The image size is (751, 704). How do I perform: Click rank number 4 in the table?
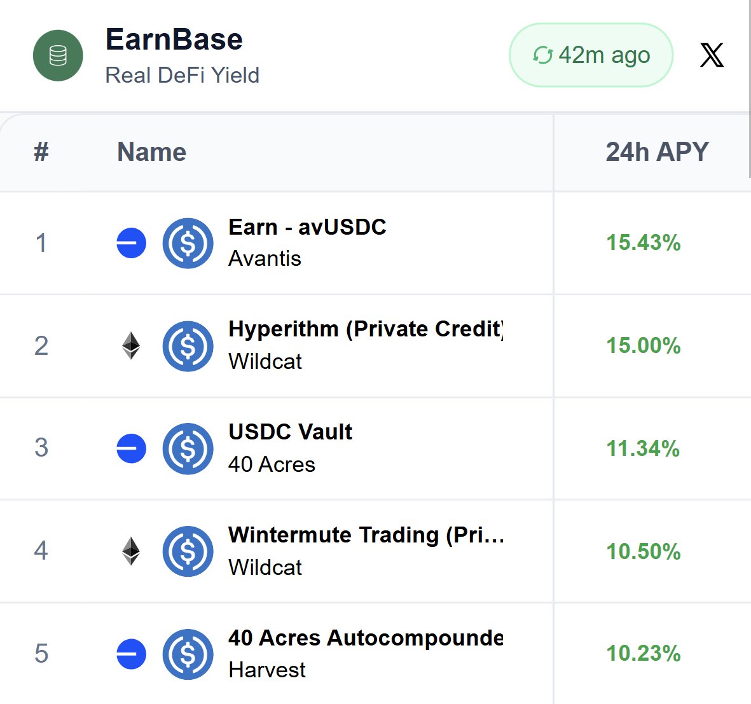click(x=41, y=550)
